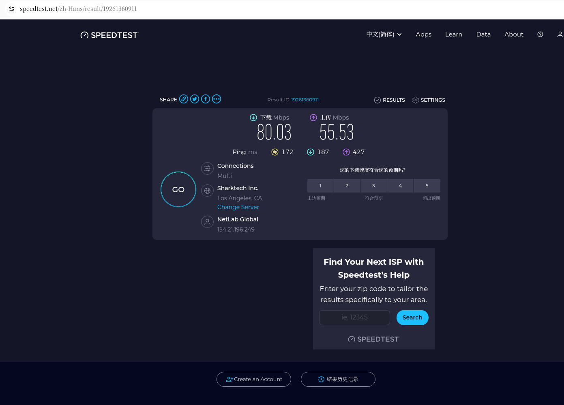Click the site info icon in address bar
Image resolution: width=564 pixels, height=405 pixels.
(x=12, y=9)
